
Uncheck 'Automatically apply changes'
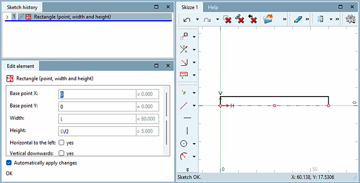[9, 163]
